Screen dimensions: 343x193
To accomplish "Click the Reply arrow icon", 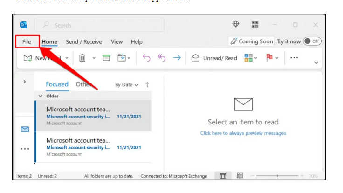I will pos(146,58).
